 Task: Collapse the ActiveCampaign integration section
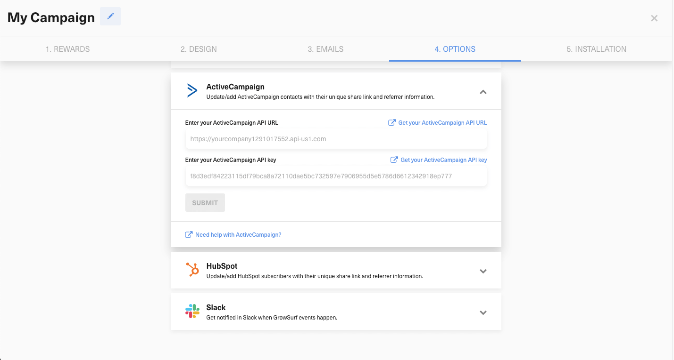click(483, 92)
